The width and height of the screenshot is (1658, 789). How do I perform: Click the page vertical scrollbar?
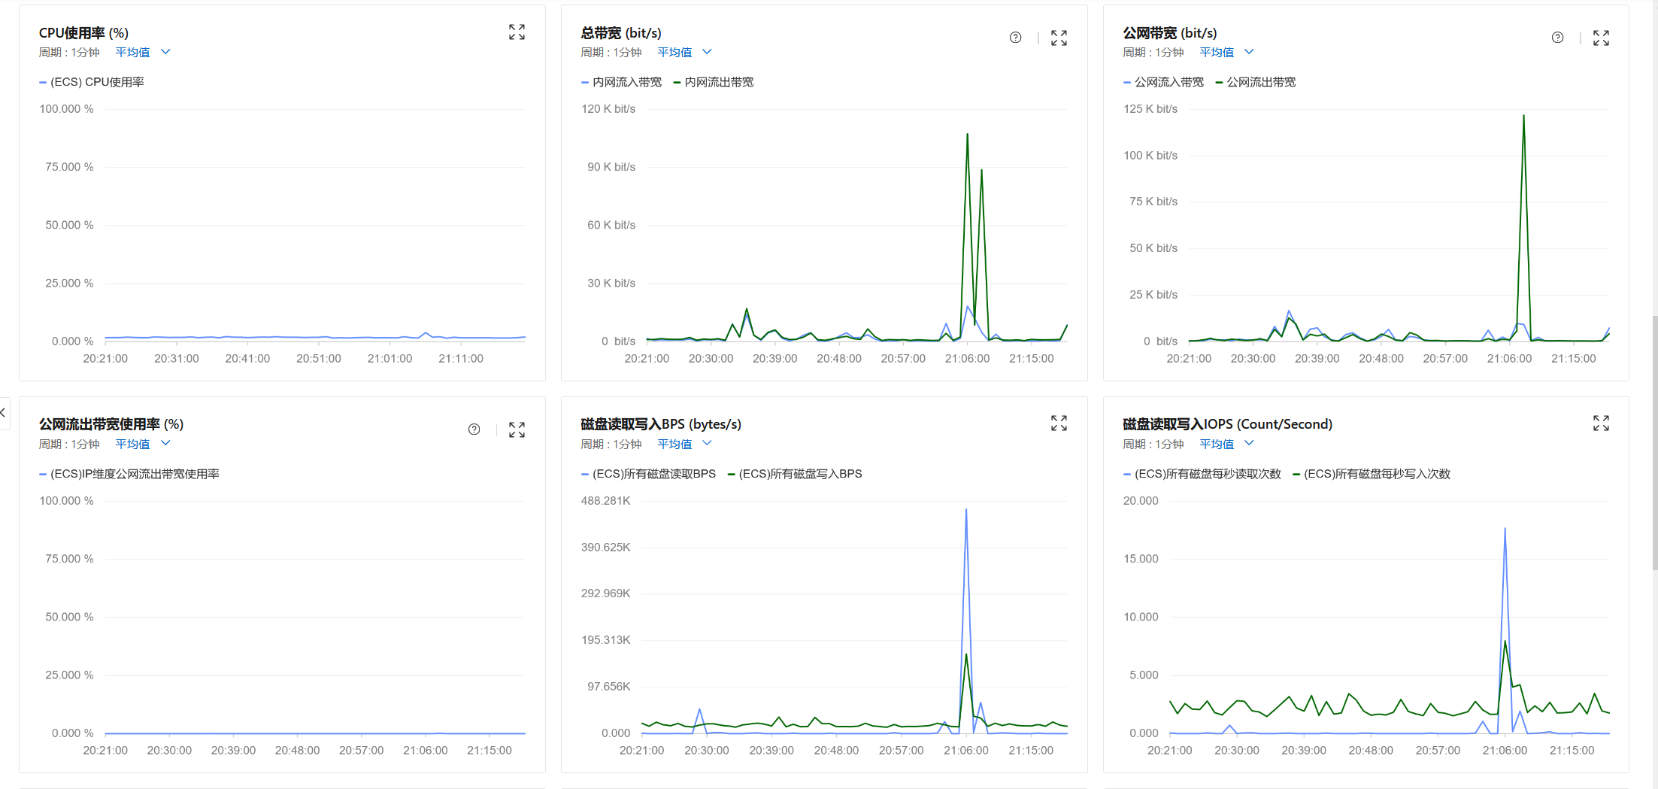1654,442
